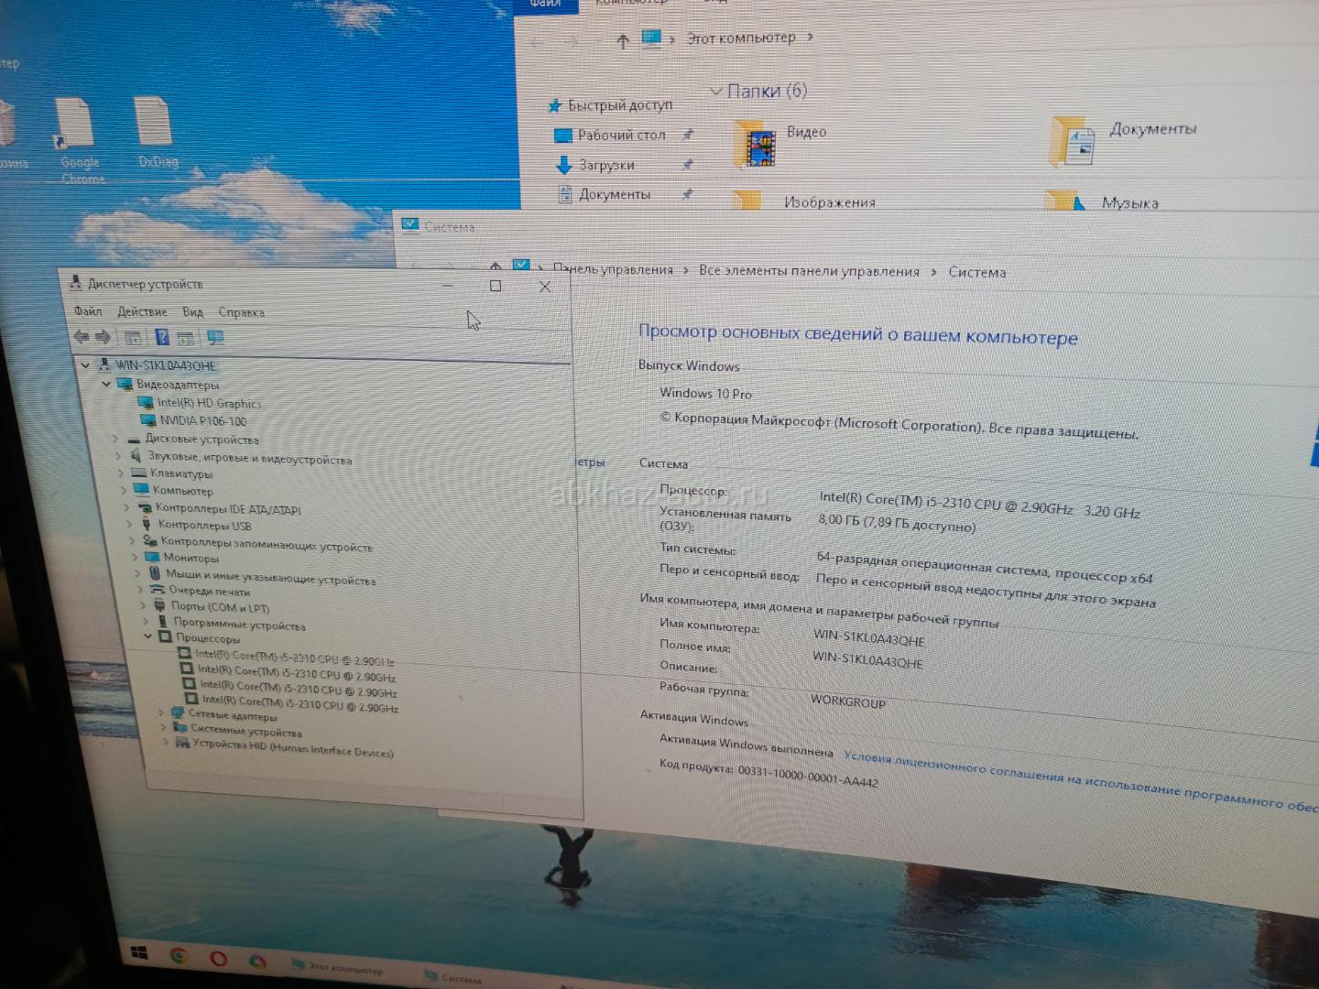
Task: Open the Справка menu
Action: (x=241, y=312)
